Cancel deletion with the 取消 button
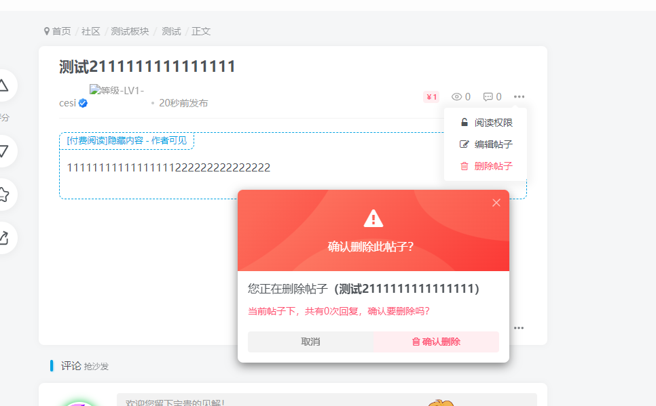Image resolution: width=656 pixels, height=406 pixels. (311, 342)
